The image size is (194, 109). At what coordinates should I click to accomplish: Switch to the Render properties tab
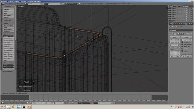(174, 24)
